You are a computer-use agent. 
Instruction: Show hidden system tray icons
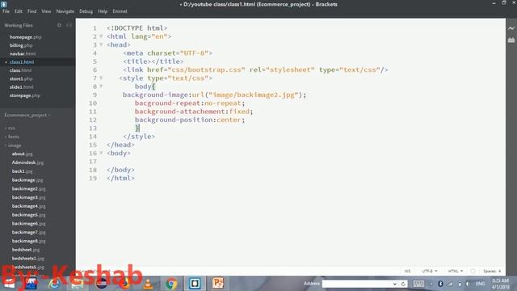(431, 284)
